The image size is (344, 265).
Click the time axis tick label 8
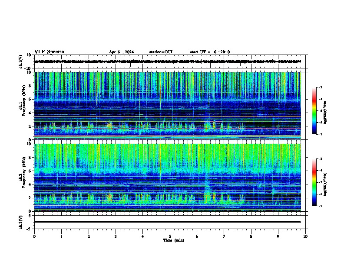[x=251, y=236]
